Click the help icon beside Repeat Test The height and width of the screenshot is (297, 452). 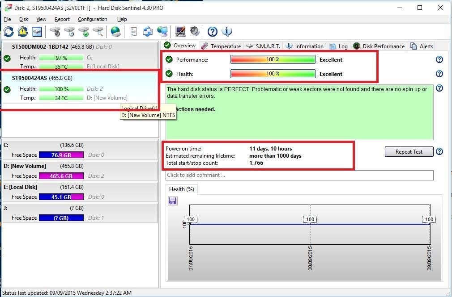(439, 151)
